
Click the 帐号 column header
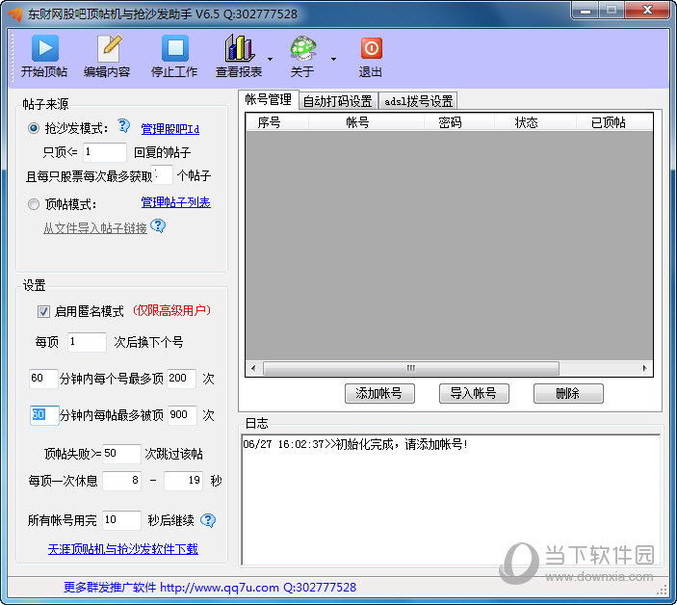click(x=366, y=122)
